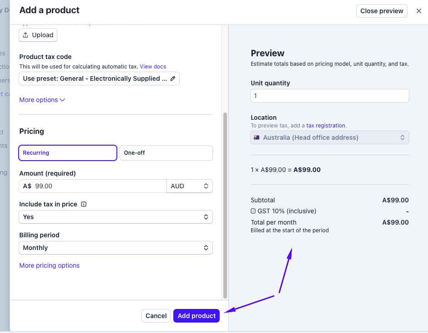Click Close preview button
This screenshot has width=428, height=333.
(382, 11)
